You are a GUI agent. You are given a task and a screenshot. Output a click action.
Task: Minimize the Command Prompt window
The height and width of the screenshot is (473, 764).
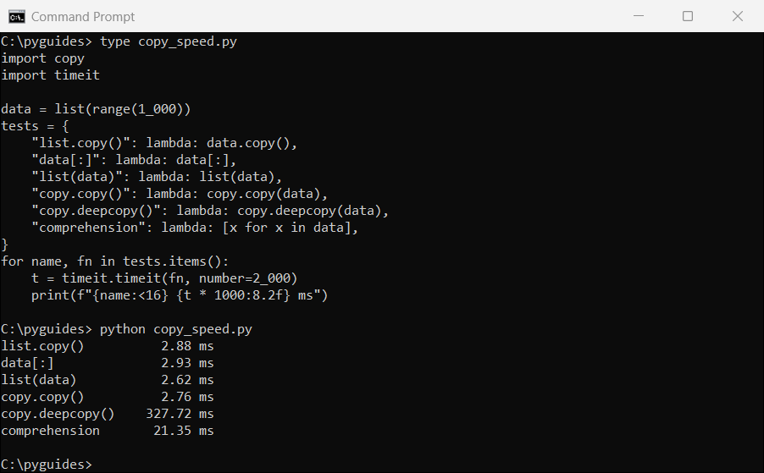point(639,16)
